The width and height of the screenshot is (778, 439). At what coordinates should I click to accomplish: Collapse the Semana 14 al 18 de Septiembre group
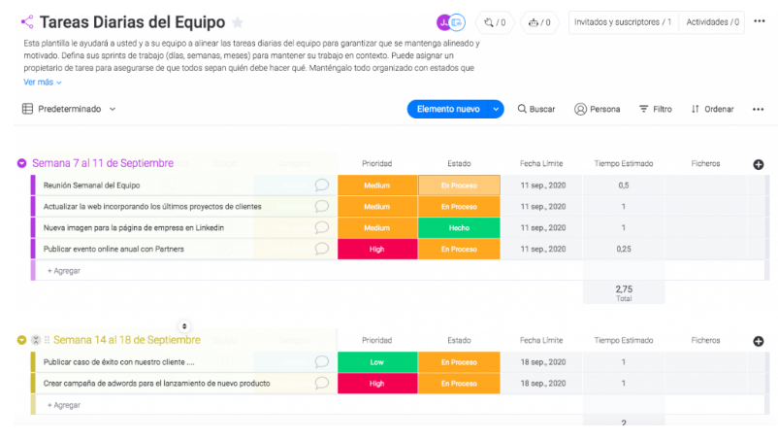(x=22, y=340)
